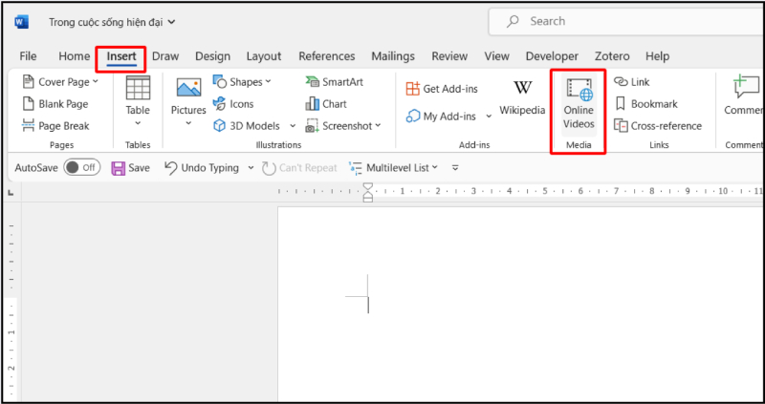Click Undo Typing button

click(202, 168)
